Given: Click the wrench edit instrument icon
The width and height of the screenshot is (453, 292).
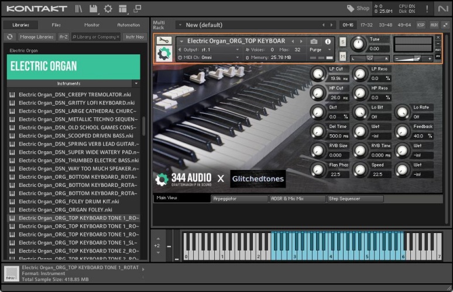Looking at the screenshot, I should (x=164, y=41).
